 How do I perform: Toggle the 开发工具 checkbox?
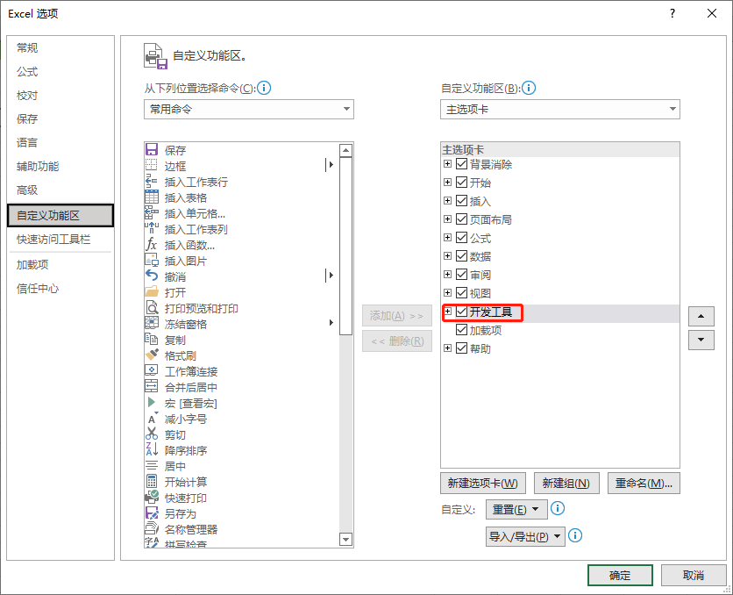tap(461, 311)
